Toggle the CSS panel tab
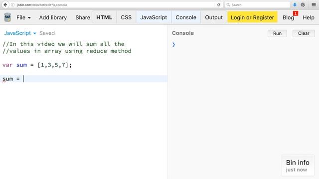The height and width of the screenshot is (179, 319). [126, 17]
